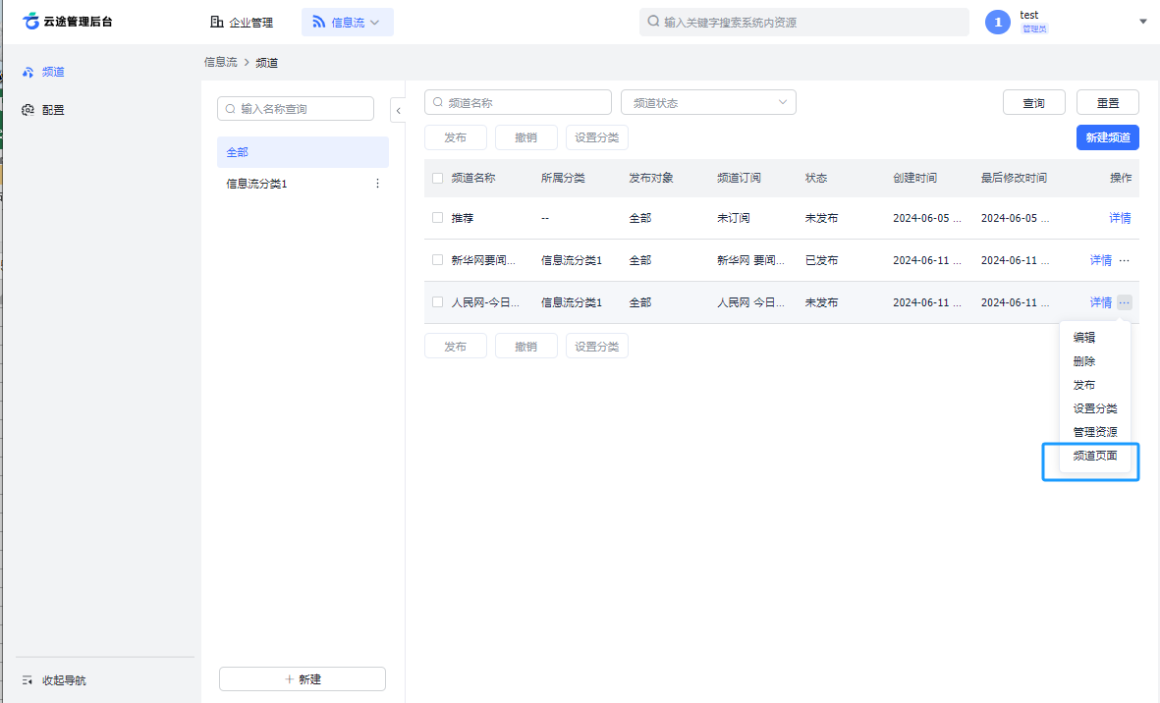Click the test user avatar
The height and width of the screenshot is (703, 1160).
coord(997,23)
